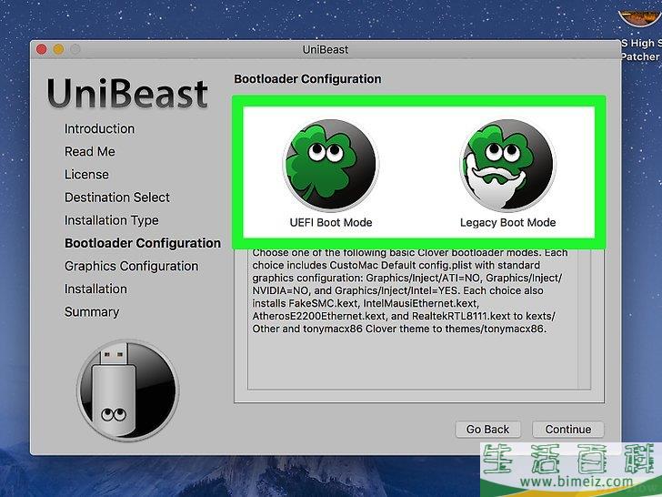Close the UniBeast window with red button
The width and height of the screenshot is (662, 497).
(x=42, y=49)
